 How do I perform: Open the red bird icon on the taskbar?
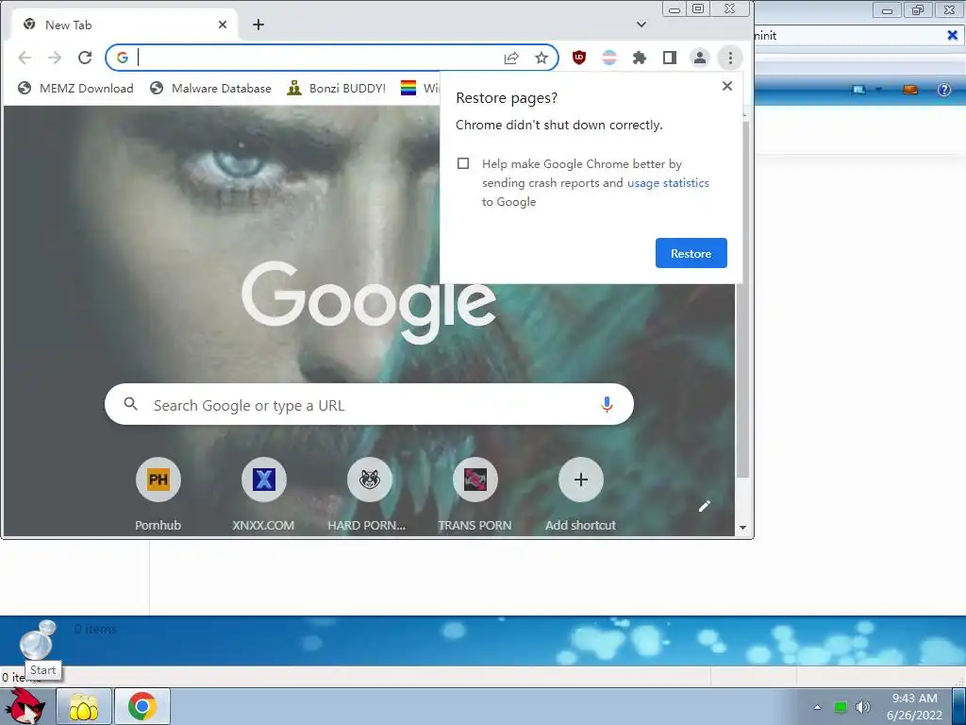(x=25, y=706)
